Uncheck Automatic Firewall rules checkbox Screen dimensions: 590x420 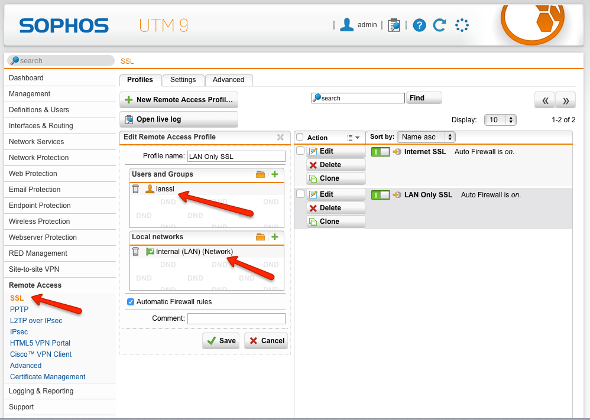(x=131, y=302)
